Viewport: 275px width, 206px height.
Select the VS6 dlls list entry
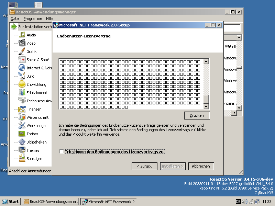(x=231, y=47)
